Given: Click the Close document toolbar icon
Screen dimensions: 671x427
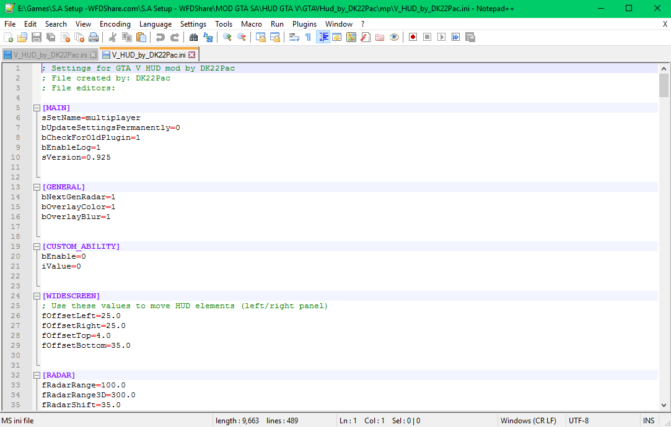Looking at the screenshot, I should click(66, 37).
